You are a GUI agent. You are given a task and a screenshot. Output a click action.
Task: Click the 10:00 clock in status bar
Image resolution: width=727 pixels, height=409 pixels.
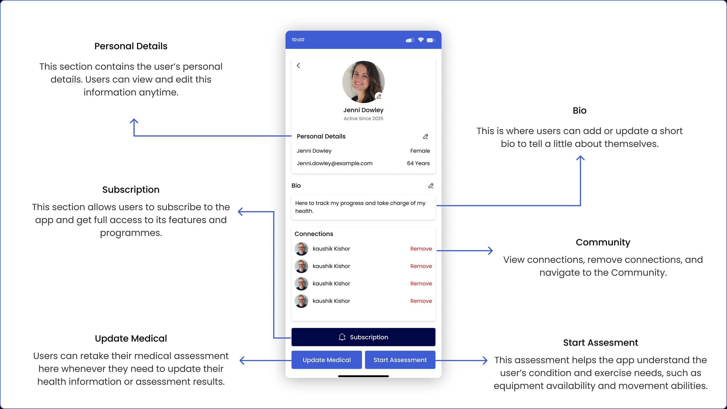tap(298, 40)
